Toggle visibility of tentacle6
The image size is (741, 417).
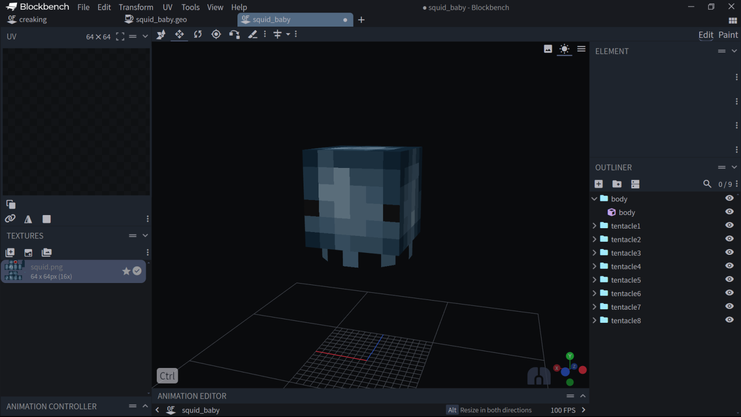coord(729,293)
